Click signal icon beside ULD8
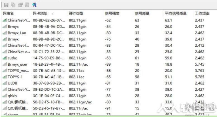This screenshot has width=217, height=117. coord(5,83)
